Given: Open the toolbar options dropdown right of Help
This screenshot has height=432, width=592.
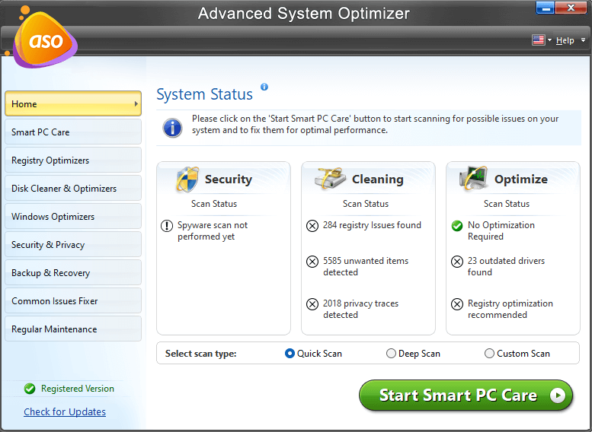Looking at the screenshot, I should tap(583, 40).
